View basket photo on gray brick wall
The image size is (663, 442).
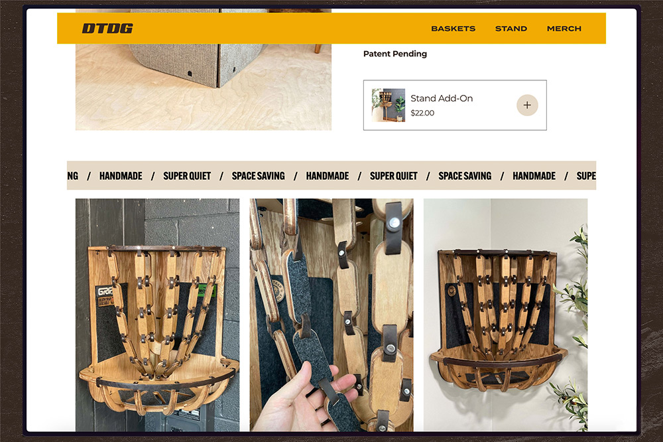pyautogui.click(x=157, y=315)
